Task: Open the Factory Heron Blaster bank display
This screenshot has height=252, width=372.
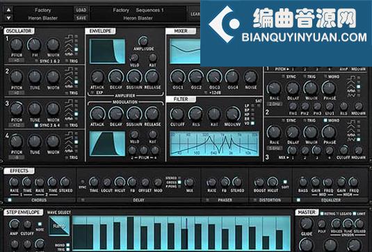Action: [43, 14]
